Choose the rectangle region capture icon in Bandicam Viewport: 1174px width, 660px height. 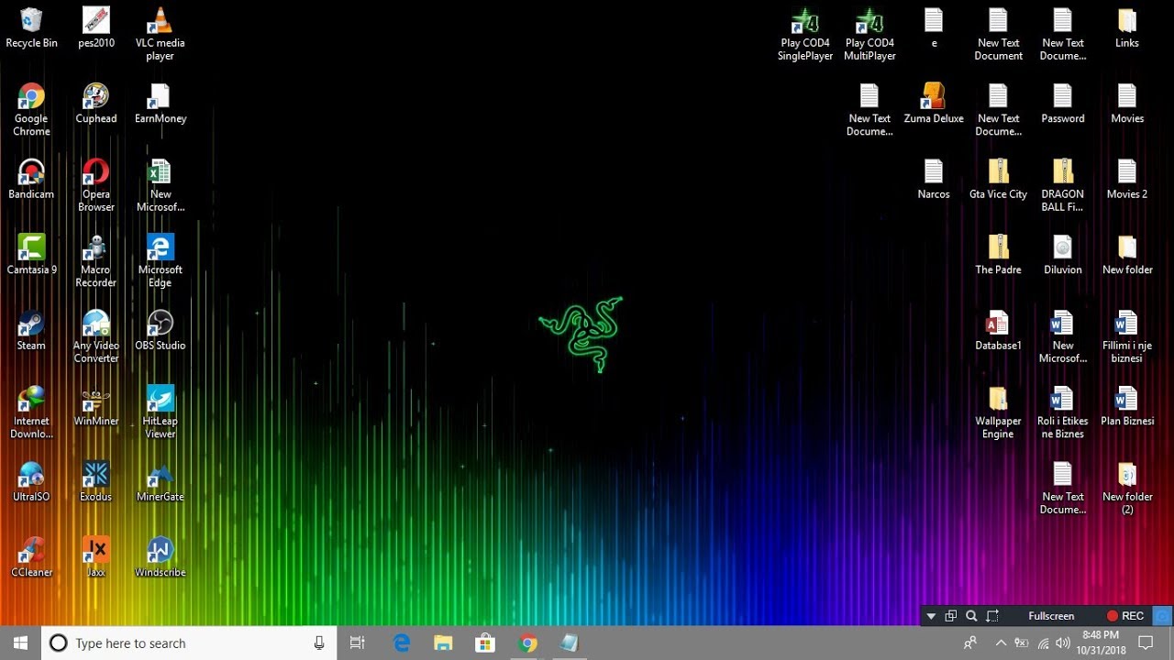tap(992, 615)
